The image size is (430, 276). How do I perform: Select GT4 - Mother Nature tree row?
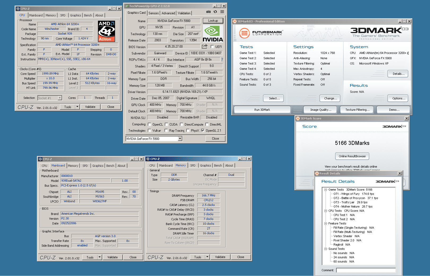coord(353,206)
